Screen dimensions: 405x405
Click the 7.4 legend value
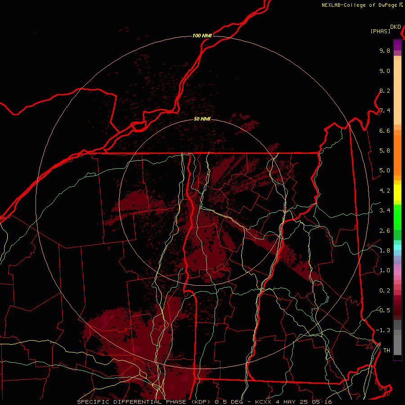click(x=385, y=111)
